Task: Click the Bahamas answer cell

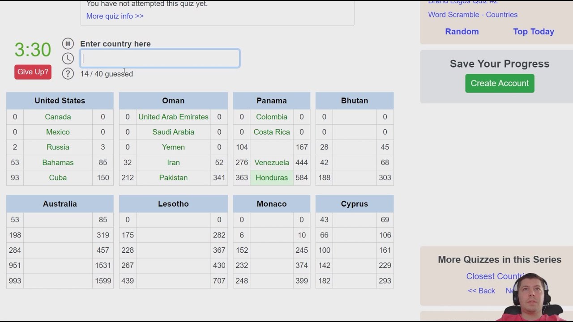Action: (x=58, y=162)
